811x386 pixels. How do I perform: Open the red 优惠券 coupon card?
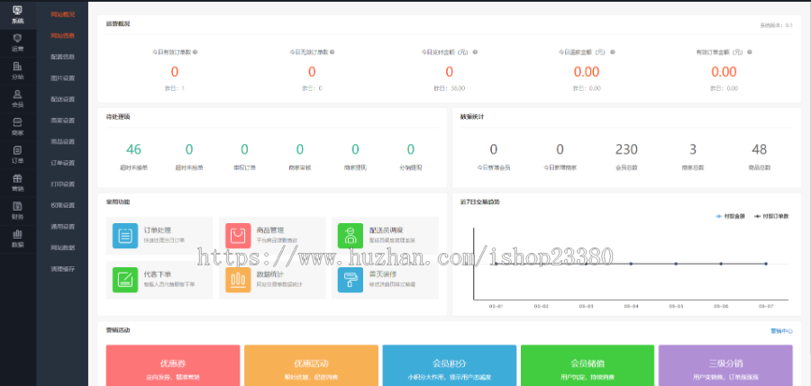click(173, 365)
